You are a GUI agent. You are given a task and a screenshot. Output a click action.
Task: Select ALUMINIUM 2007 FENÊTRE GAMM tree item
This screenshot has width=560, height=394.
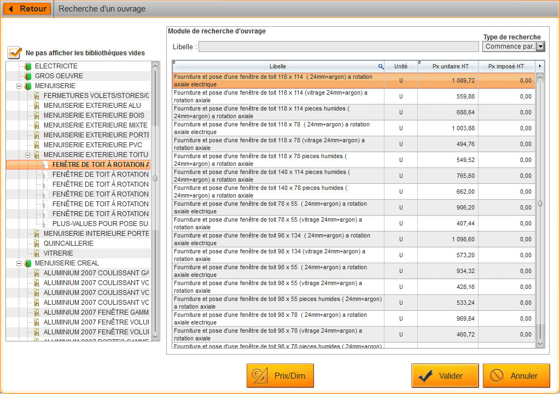(96, 312)
